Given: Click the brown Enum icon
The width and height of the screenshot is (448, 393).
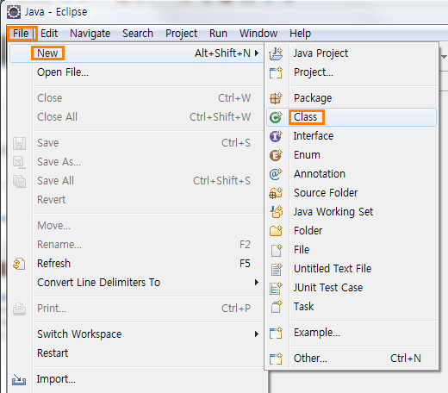Looking at the screenshot, I should (x=276, y=155).
